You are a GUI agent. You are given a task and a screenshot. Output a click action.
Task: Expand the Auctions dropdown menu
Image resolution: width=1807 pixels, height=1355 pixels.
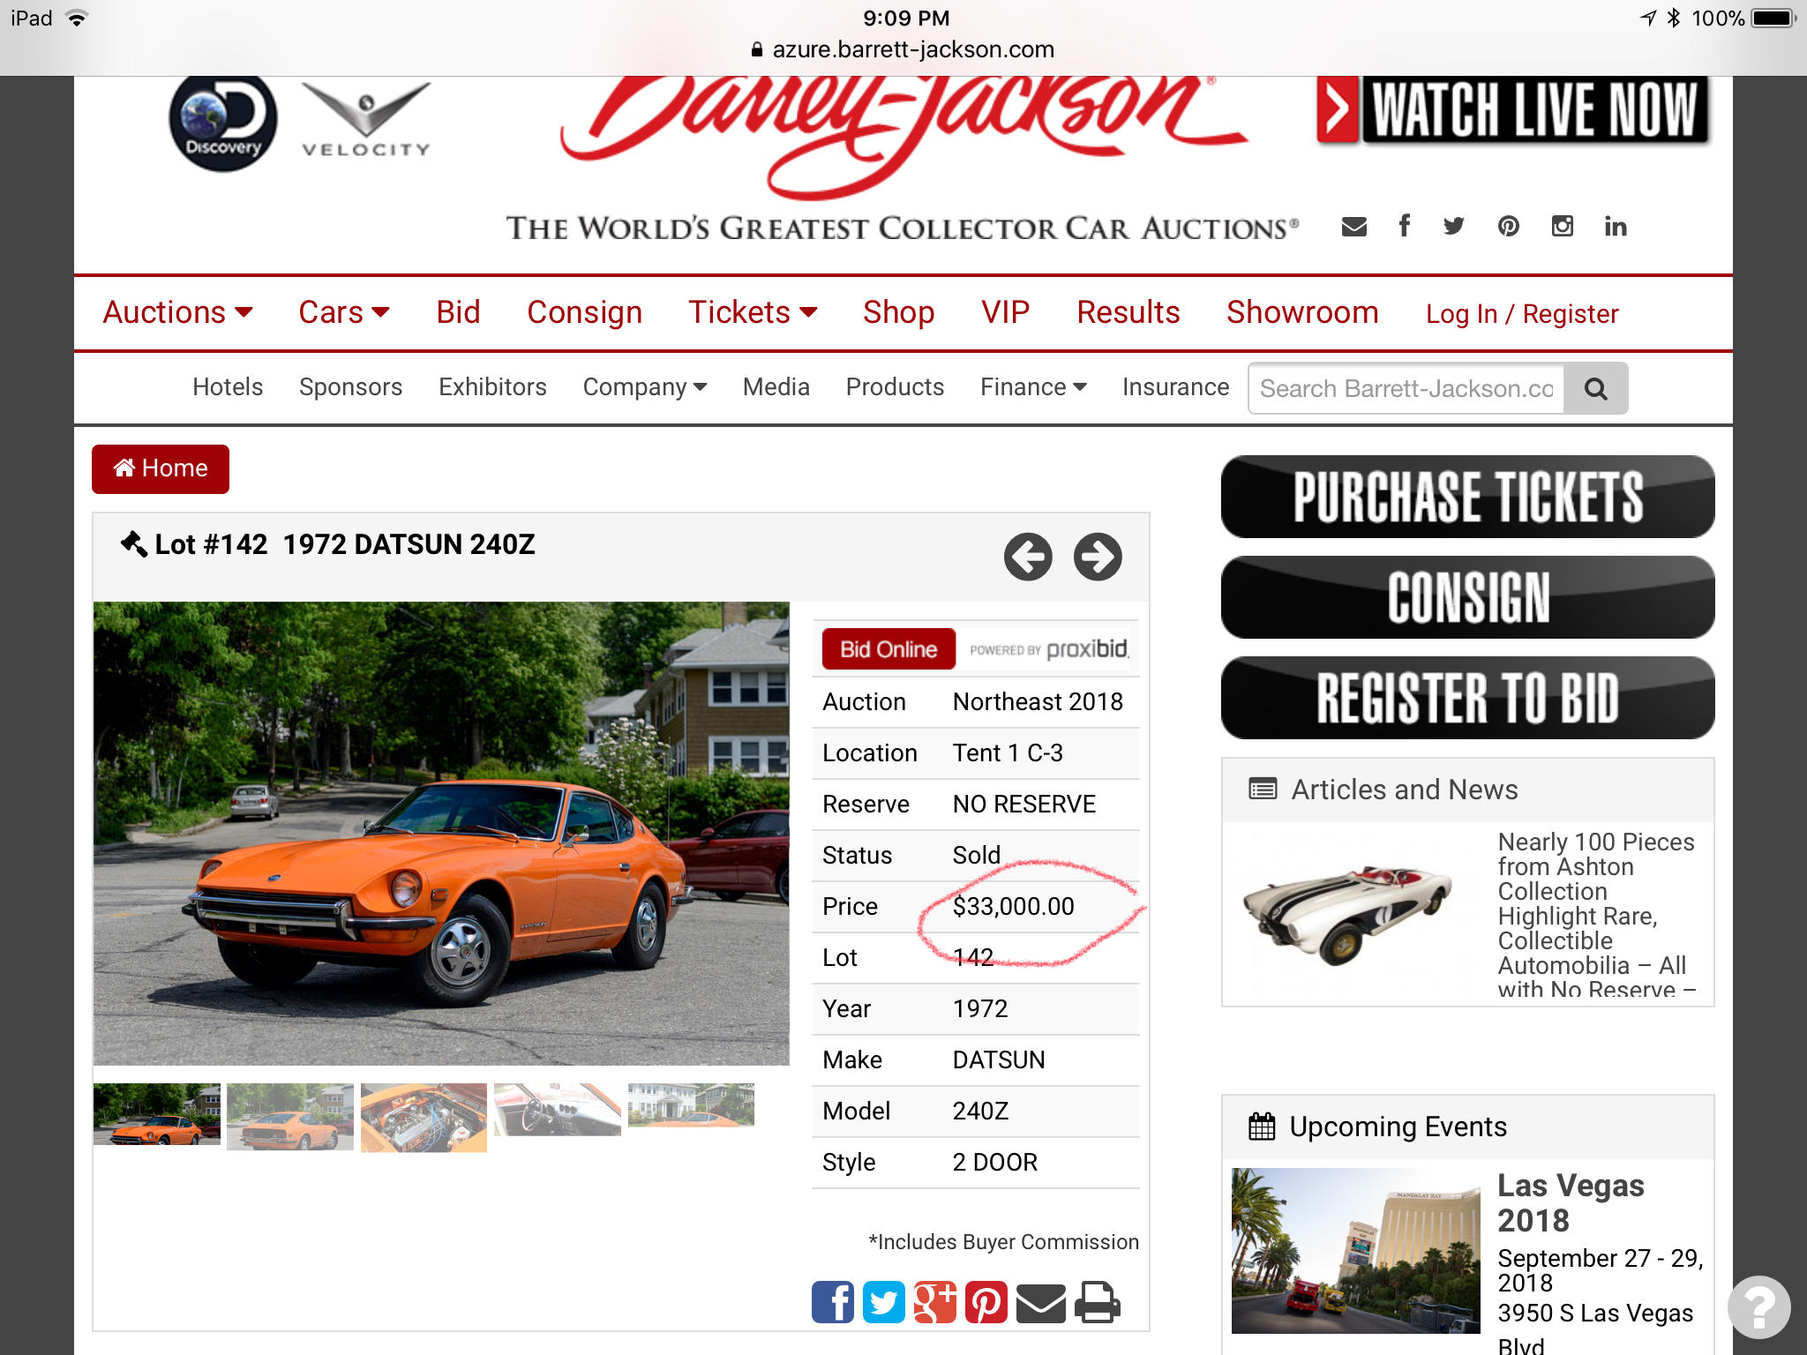178,312
